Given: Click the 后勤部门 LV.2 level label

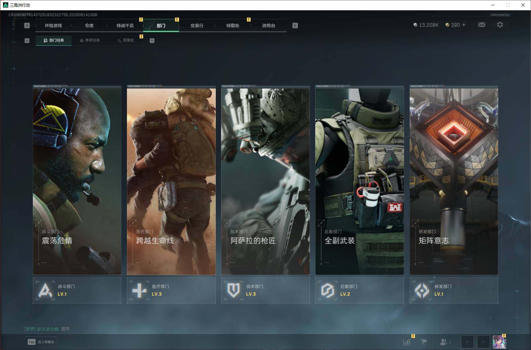Looking at the screenshot, I should [x=345, y=294].
